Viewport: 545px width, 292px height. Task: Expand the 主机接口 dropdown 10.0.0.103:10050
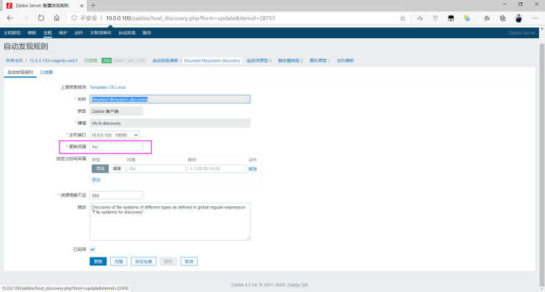115,135
